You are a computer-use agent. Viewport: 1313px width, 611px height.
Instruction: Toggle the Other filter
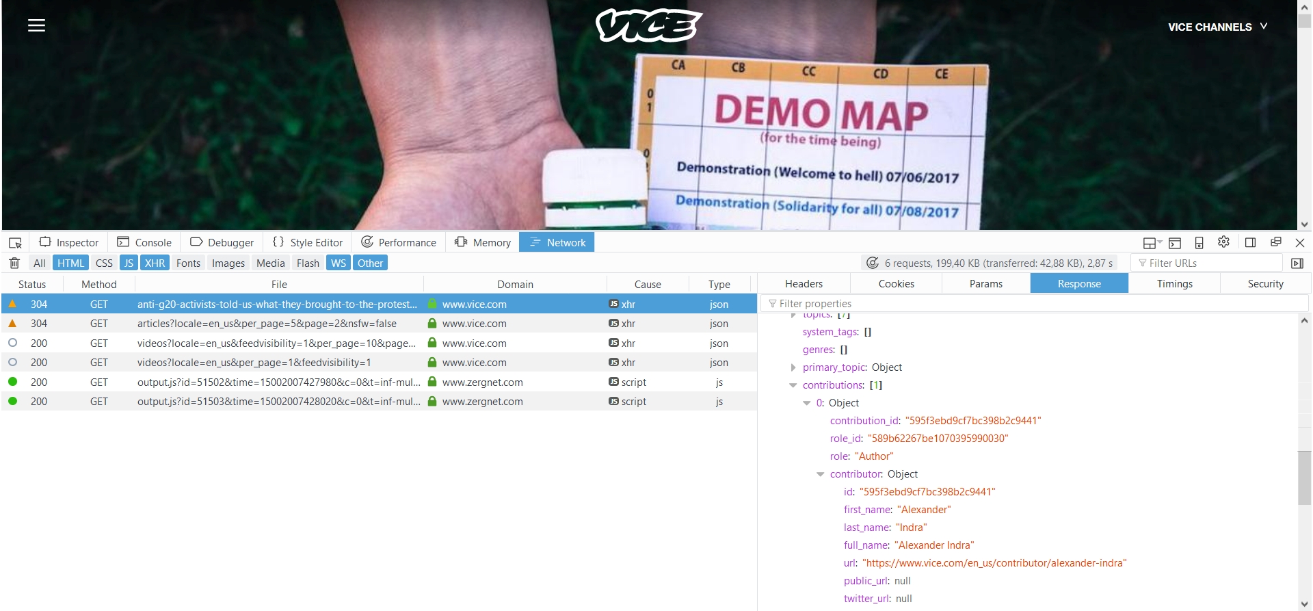pos(370,263)
